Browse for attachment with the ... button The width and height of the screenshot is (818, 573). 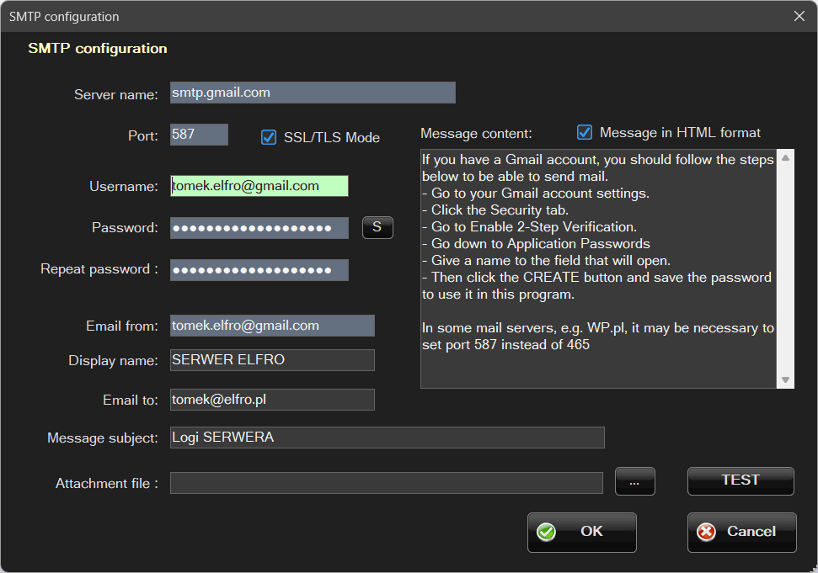tap(634, 481)
